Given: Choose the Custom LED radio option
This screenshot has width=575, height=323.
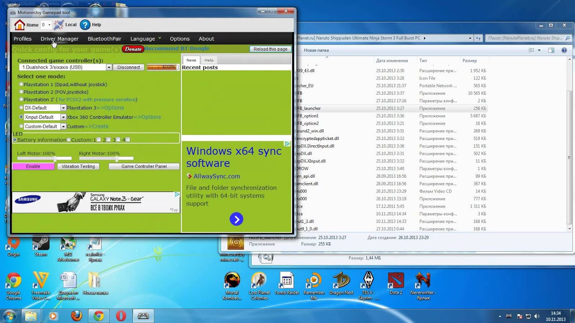Looking at the screenshot, I should click(x=69, y=140).
